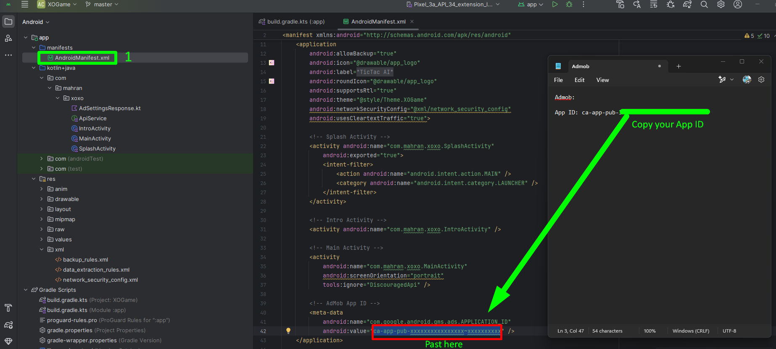776x349 pixels.
Task: Open the Android project view dropdown
Action: tap(36, 22)
